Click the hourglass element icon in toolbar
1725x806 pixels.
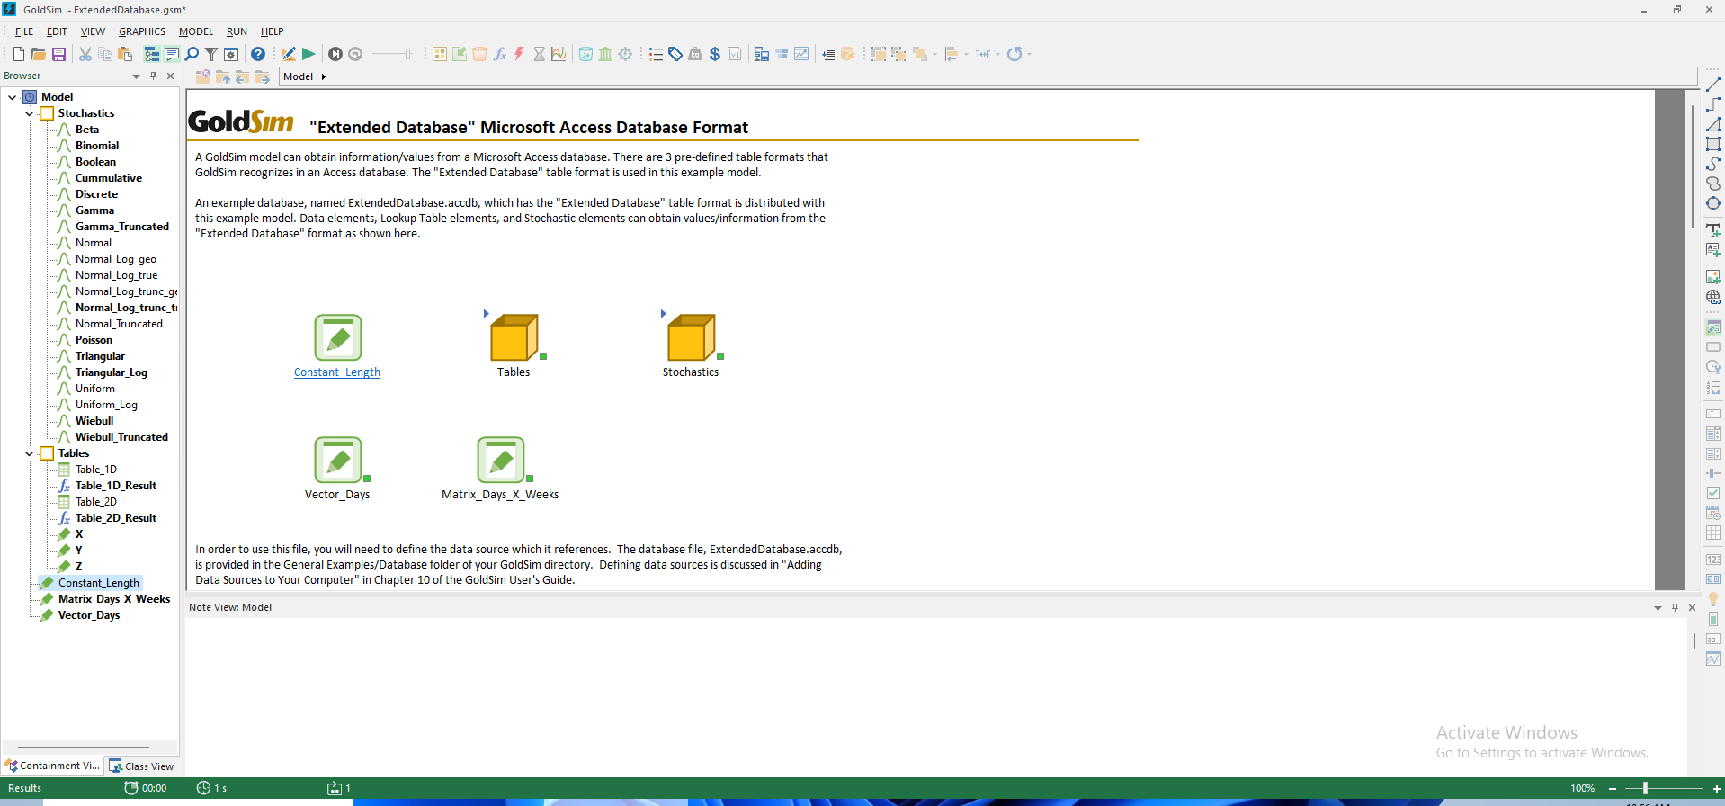pos(539,54)
